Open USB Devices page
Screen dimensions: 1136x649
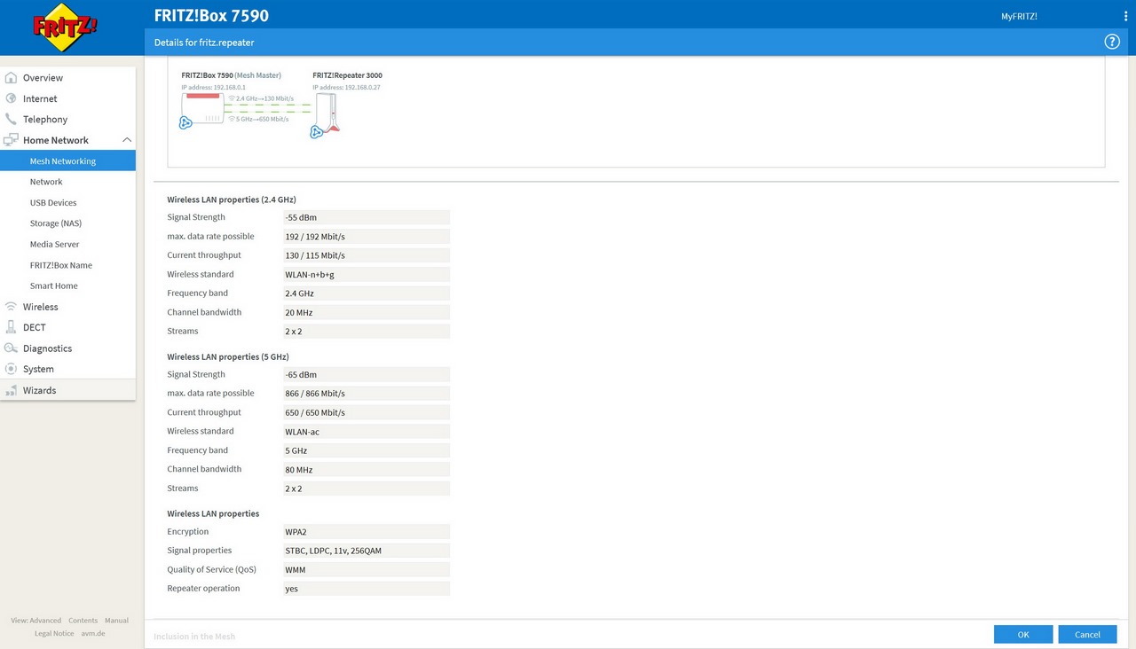[53, 203]
